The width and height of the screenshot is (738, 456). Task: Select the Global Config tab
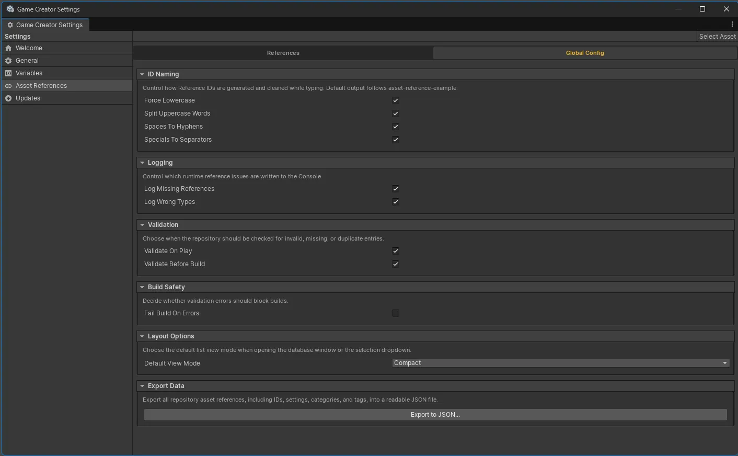tap(585, 53)
